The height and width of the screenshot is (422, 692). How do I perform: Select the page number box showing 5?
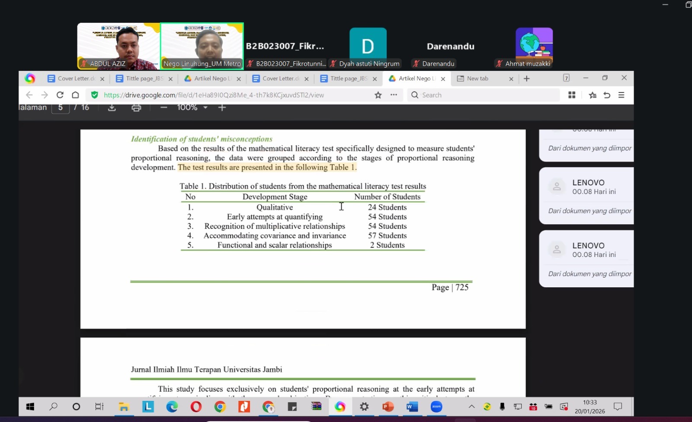pyautogui.click(x=61, y=108)
